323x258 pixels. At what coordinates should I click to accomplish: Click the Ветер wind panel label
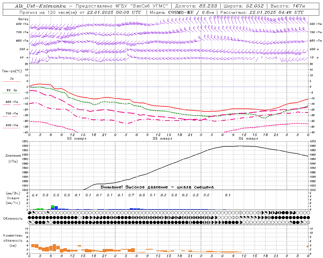(23, 19)
